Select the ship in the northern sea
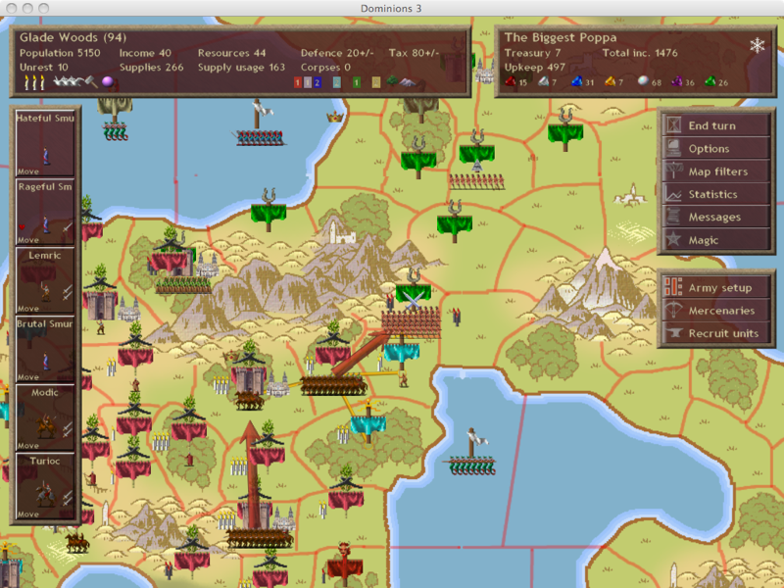The height and width of the screenshot is (588, 784). tap(259, 122)
